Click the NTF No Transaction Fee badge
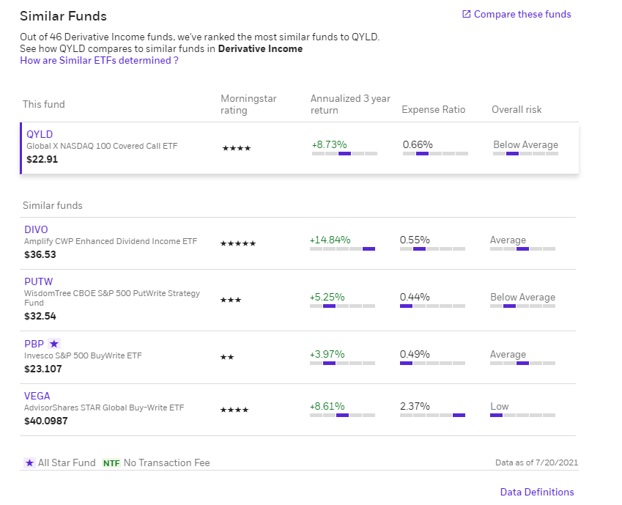622x505 pixels. click(x=111, y=463)
